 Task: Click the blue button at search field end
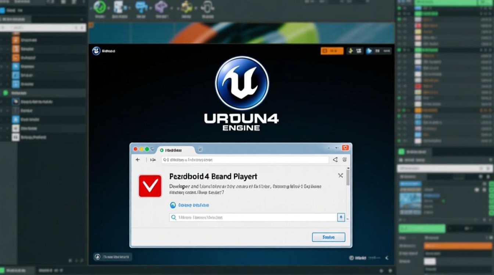pos(341,217)
